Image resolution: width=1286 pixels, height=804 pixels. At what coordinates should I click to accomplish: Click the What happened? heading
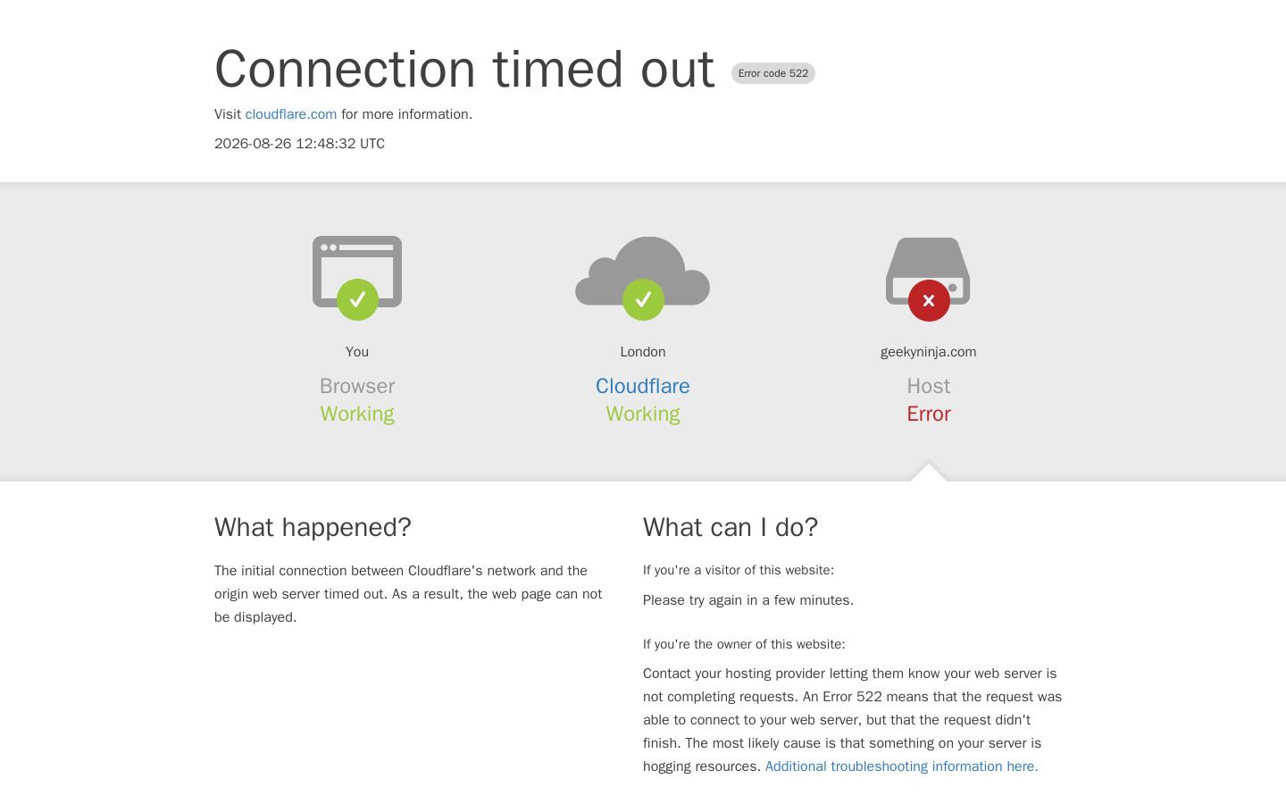313,527
